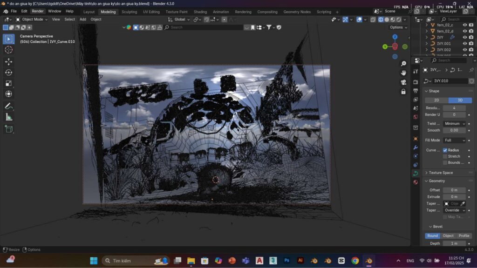Uncheck the Radius checkbox
Viewport: 477px width, 268px height.
pyautogui.click(x=445, y=150)
